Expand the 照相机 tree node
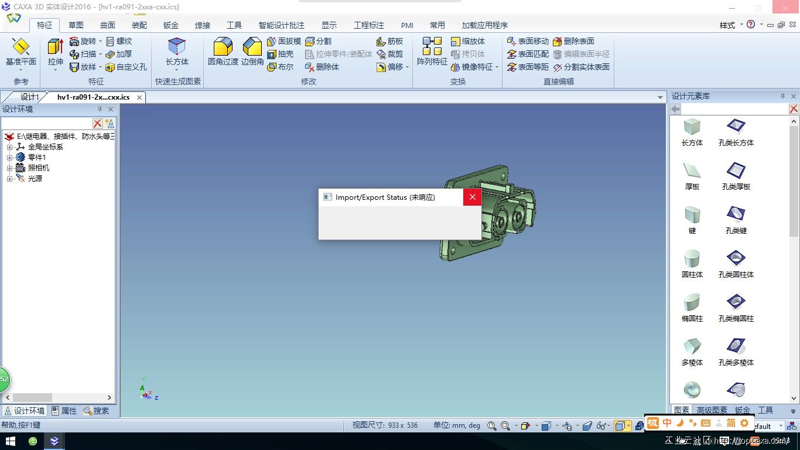 click(9, 168)
